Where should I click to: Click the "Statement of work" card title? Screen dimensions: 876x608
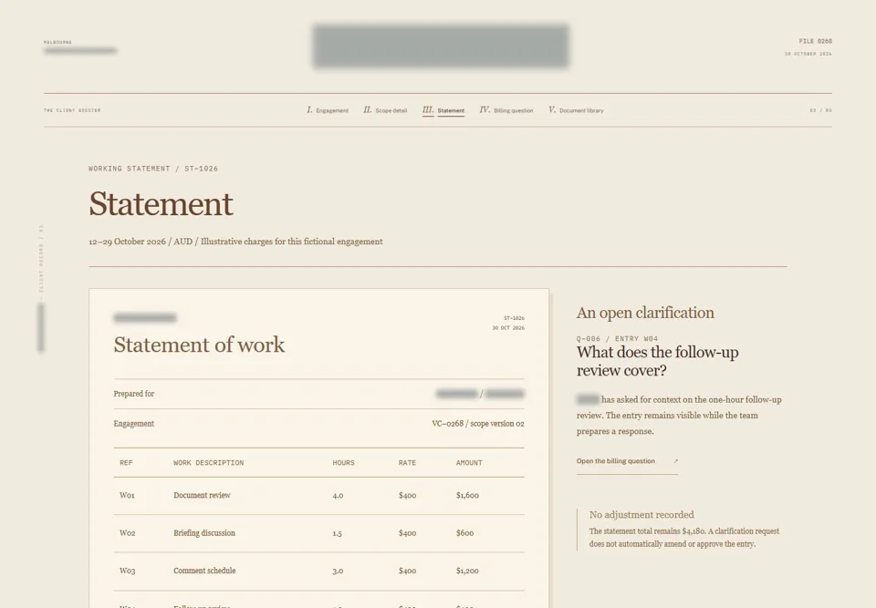tap(199, 345)
